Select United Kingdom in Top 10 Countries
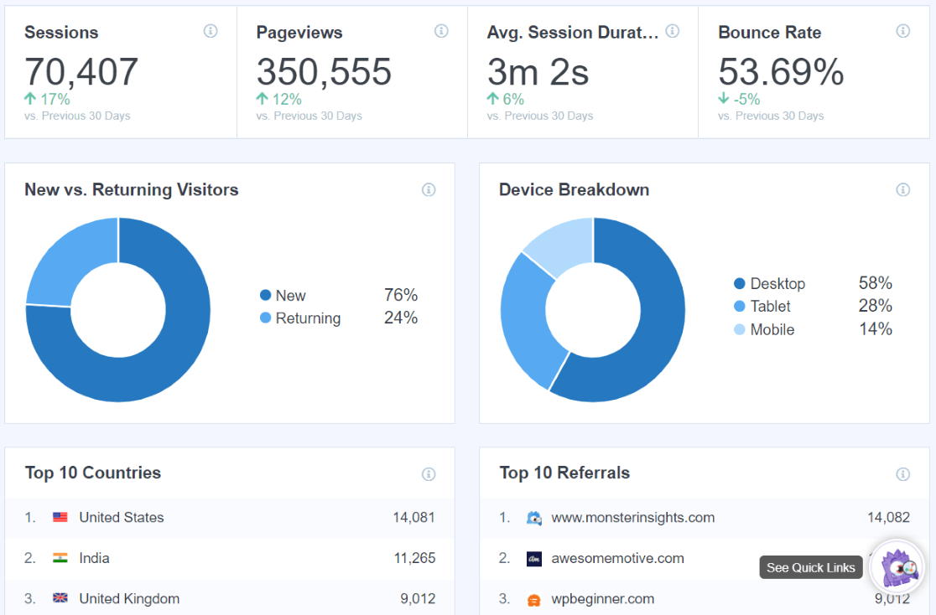Image resolution: width=936 pixels, height=615 pixels. click(129, 598)
